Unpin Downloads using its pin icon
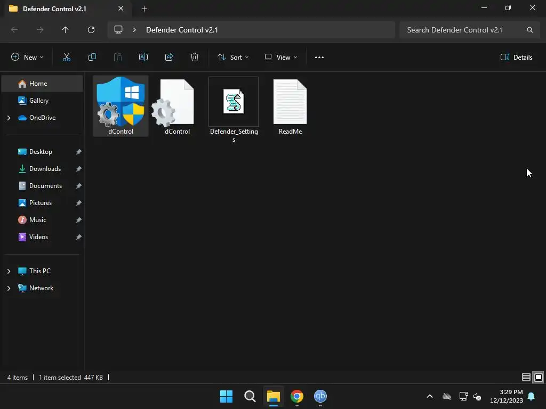546x409 pixels. coord(79,169)
